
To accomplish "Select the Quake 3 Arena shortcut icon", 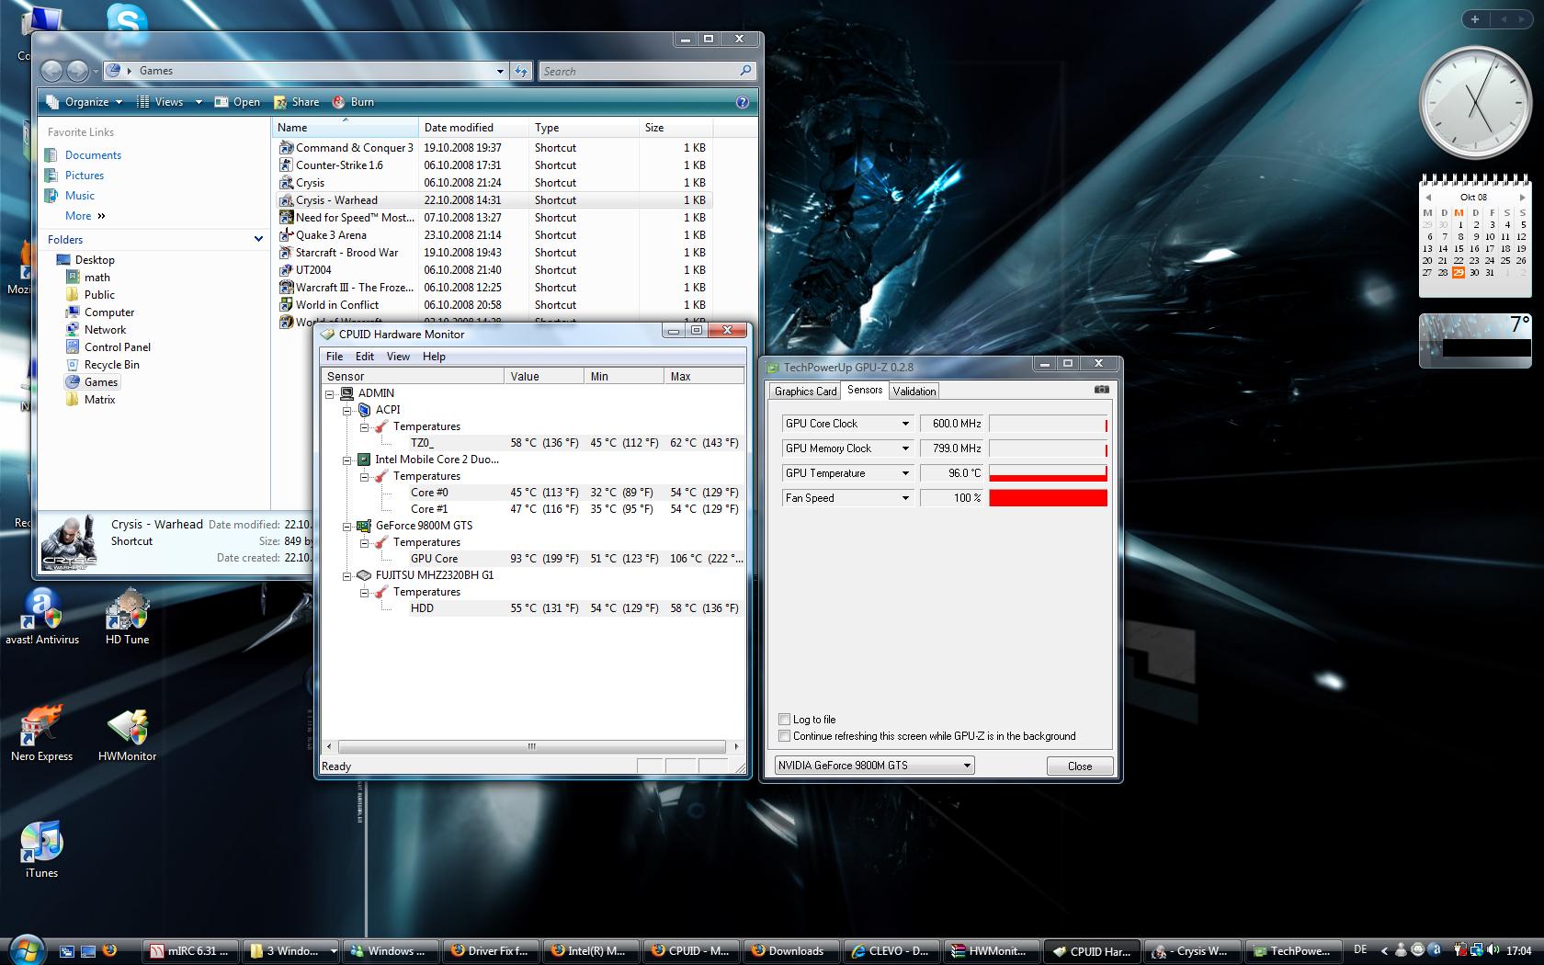I will 287,235.
